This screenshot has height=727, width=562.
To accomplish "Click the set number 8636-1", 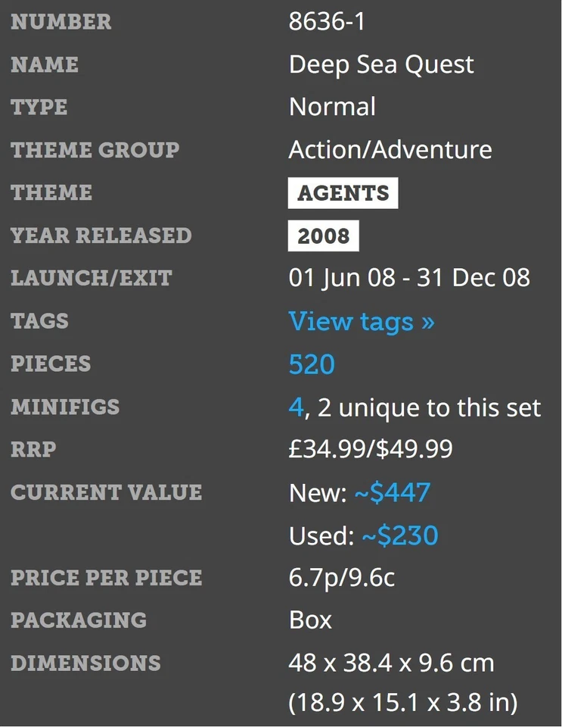I will click(327, 22).
